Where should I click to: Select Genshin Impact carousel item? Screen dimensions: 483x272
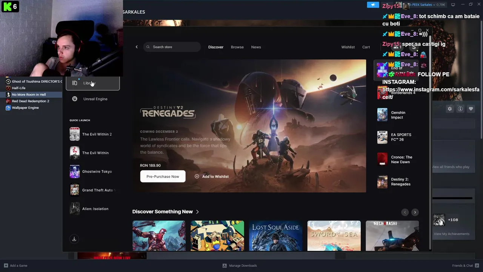click(395, 115)
